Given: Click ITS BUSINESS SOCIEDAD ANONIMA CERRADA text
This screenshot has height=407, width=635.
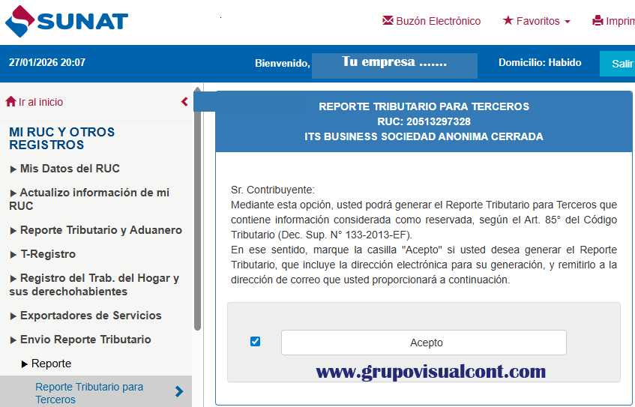Looking at the screenshot, I should [424, 136].
